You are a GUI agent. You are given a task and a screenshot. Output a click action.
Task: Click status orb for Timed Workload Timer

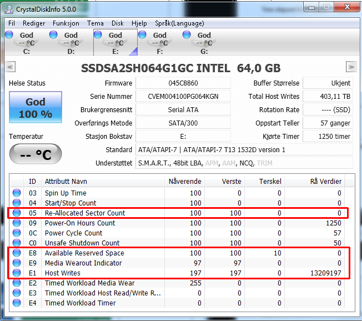17,303
